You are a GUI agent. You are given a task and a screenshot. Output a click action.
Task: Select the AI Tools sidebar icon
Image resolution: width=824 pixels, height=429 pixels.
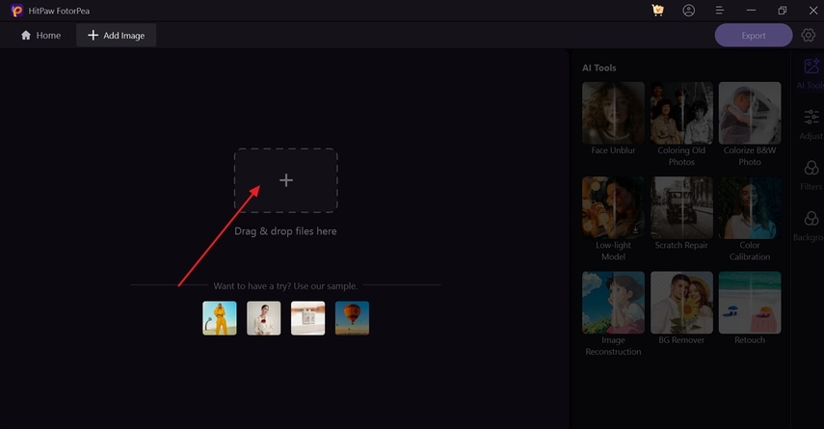[x=811, y=66]
